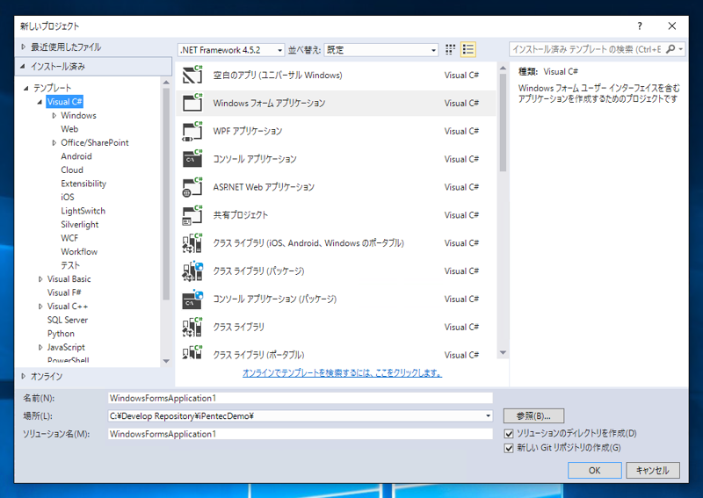This screenshot has height=498, width=703.
Task: Select the LightSwitch category
Action: (83, 211)
